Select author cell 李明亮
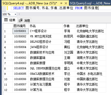111x95 pixels. [x=69, y=63]
